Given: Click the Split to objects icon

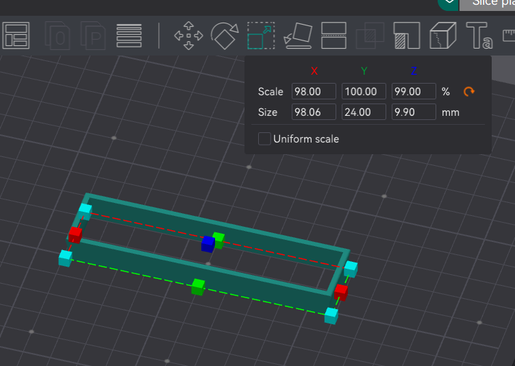Looking at the screenshot, I should (58, 36).
